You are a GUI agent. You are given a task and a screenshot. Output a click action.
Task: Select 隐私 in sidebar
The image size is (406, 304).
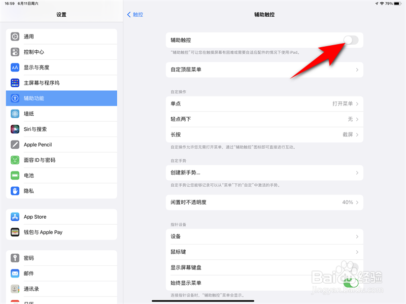[61, 191]
